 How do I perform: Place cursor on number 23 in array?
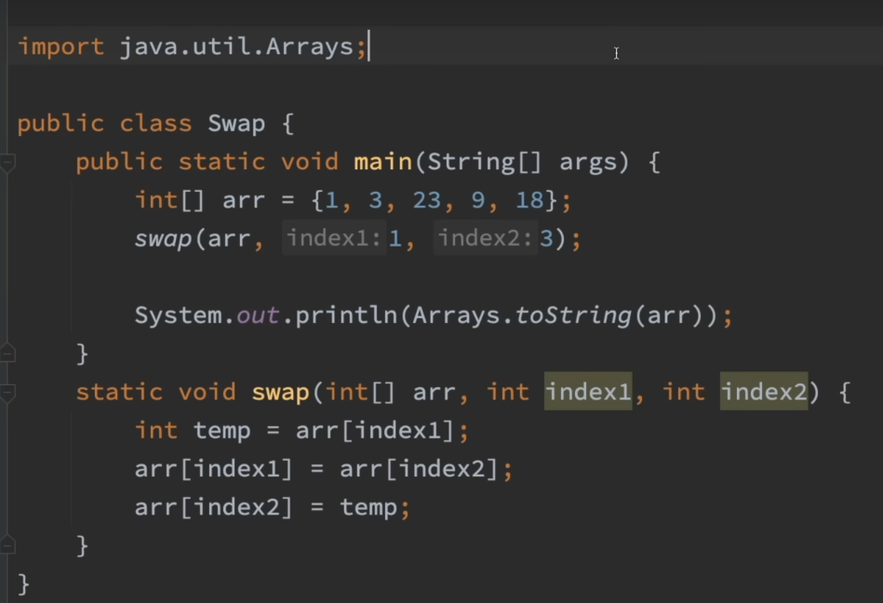[427, 200]
